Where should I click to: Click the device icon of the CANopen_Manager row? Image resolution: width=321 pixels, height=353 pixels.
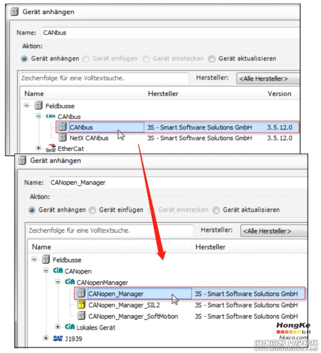(81, 293)
